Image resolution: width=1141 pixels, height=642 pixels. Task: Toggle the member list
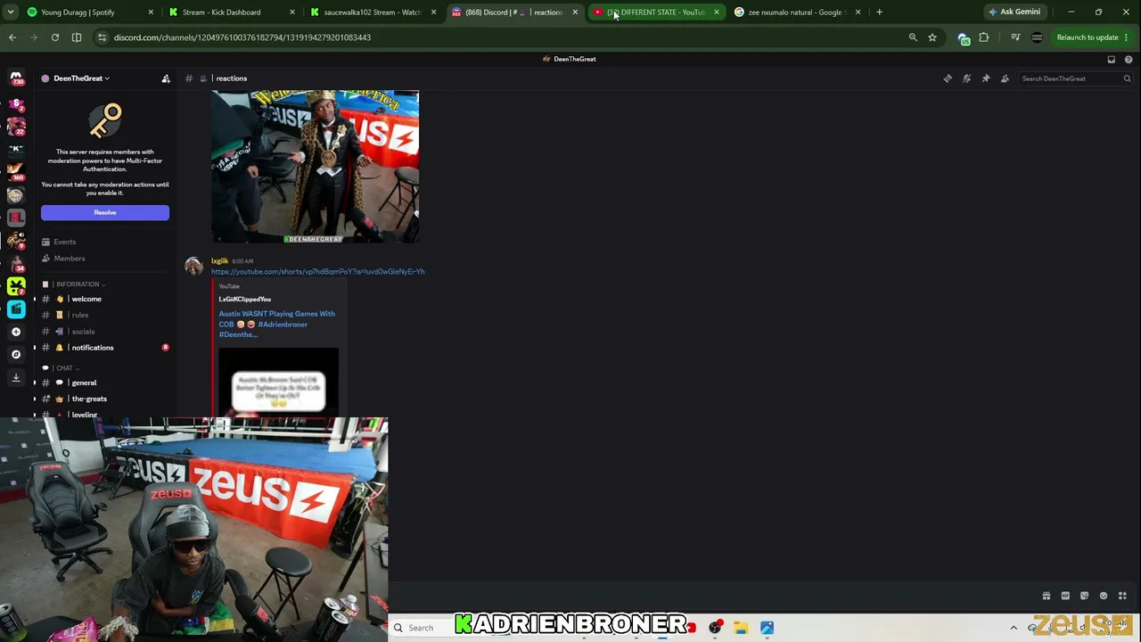pos(1005,78)
